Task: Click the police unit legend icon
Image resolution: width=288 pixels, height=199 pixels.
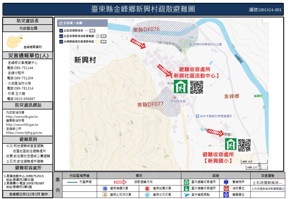Action: 226,195
